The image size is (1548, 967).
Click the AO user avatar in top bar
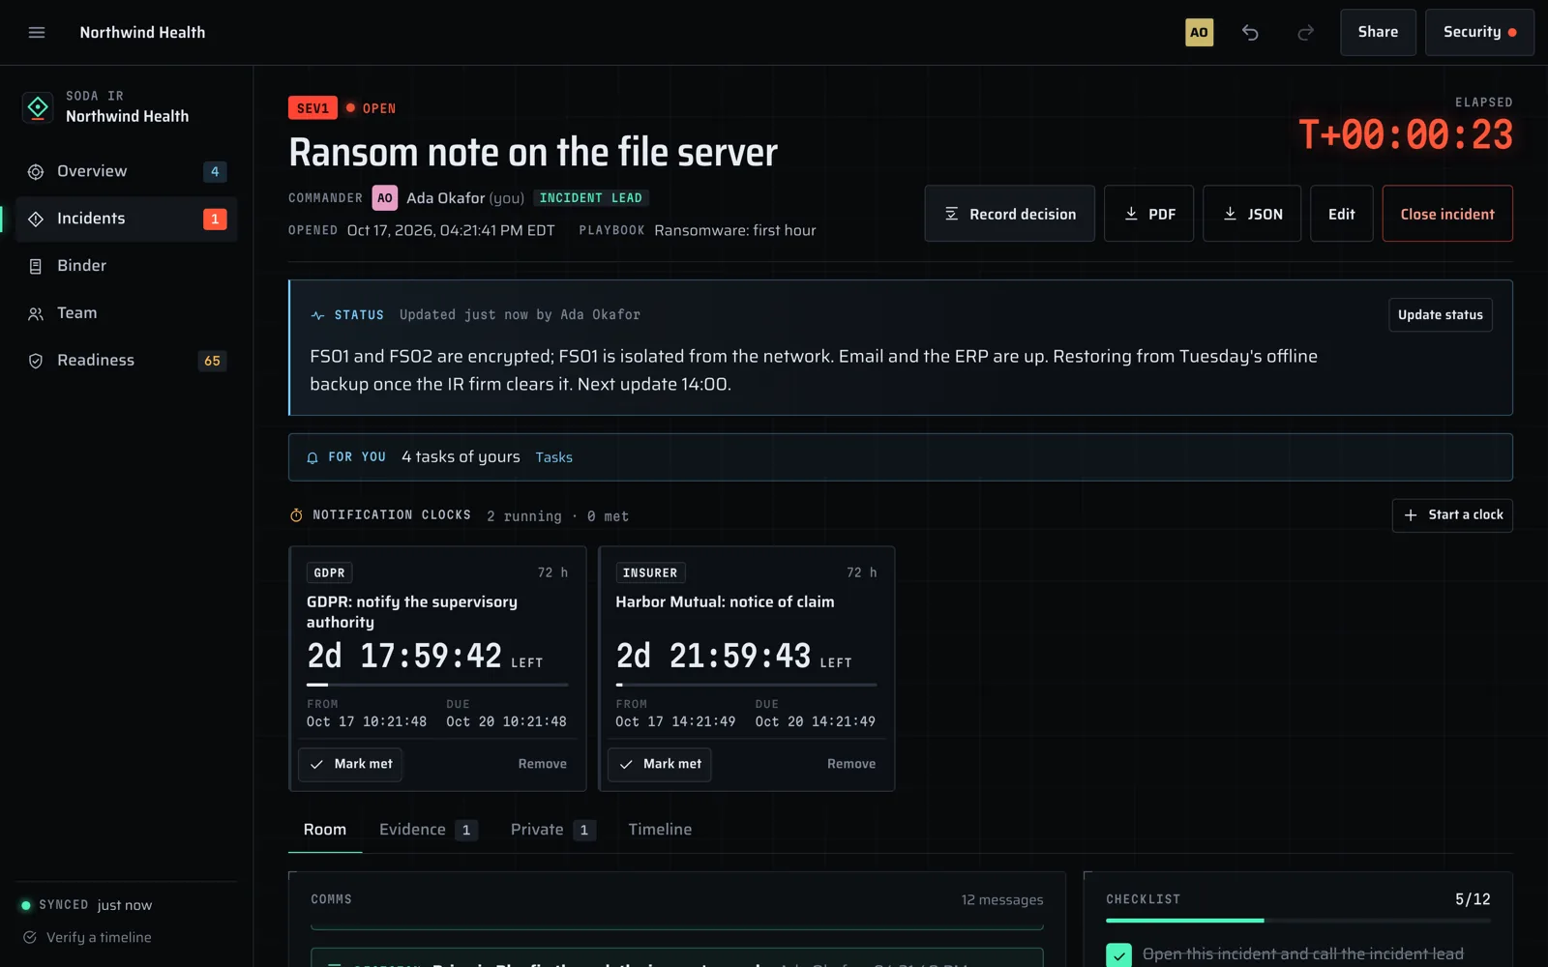[x=1199, y=32]
